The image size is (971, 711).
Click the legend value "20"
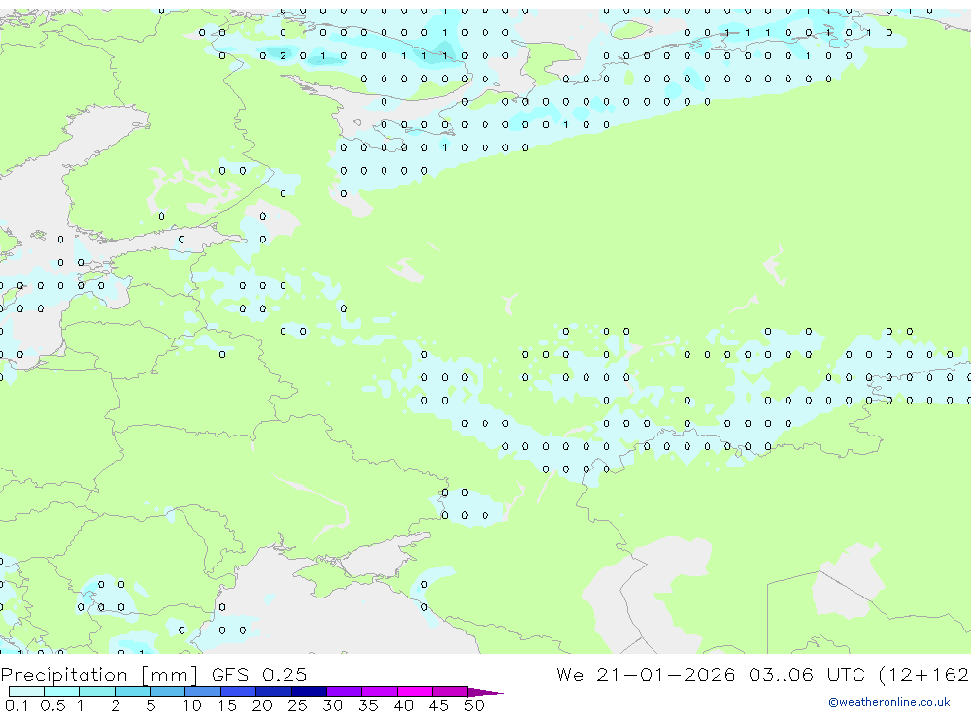click(x=262, y=705)
